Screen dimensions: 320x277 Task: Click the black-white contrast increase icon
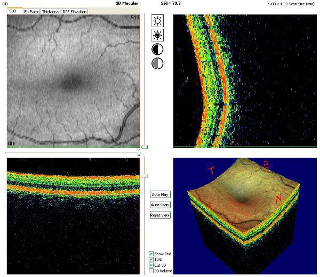coord(157,50)
